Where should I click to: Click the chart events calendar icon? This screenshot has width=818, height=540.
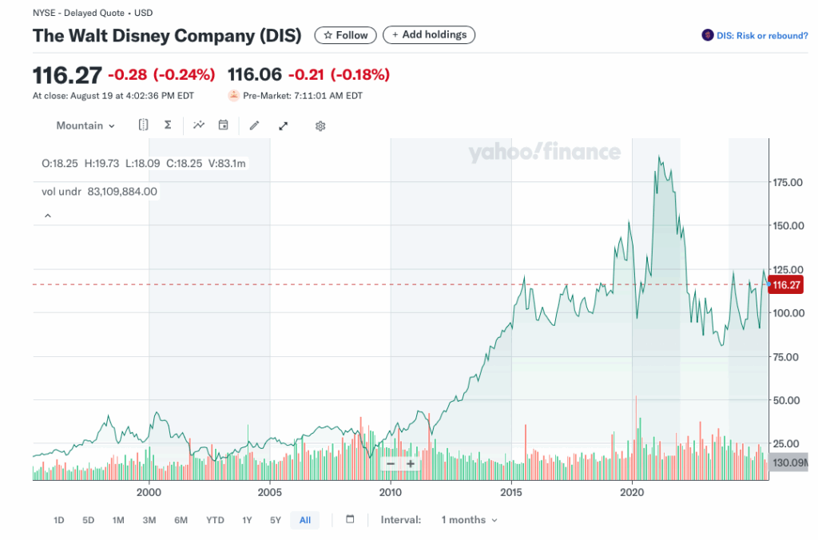point(224,125)
